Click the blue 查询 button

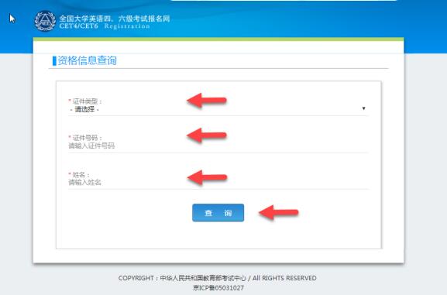point(218,213)
